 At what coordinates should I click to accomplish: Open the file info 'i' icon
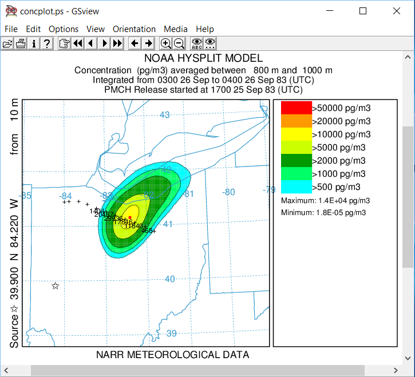(x=34, y=43)
